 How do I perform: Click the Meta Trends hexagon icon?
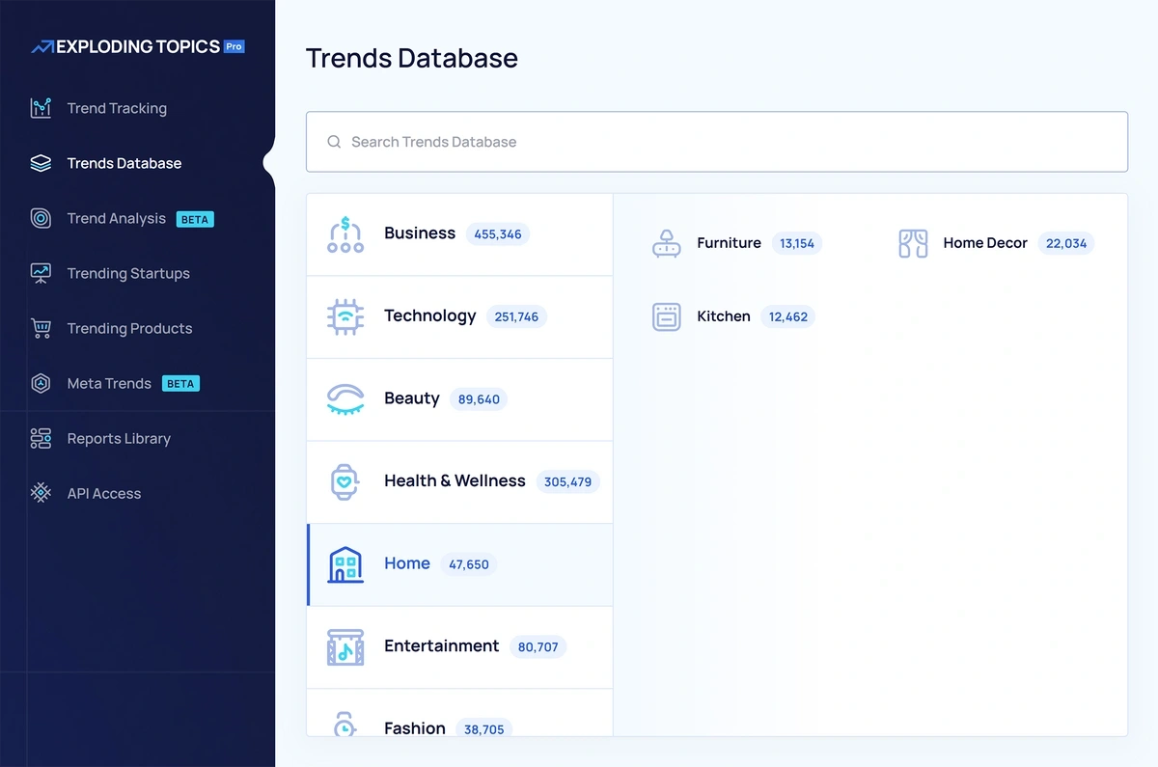pyautogui.click(x=41, y=383)
